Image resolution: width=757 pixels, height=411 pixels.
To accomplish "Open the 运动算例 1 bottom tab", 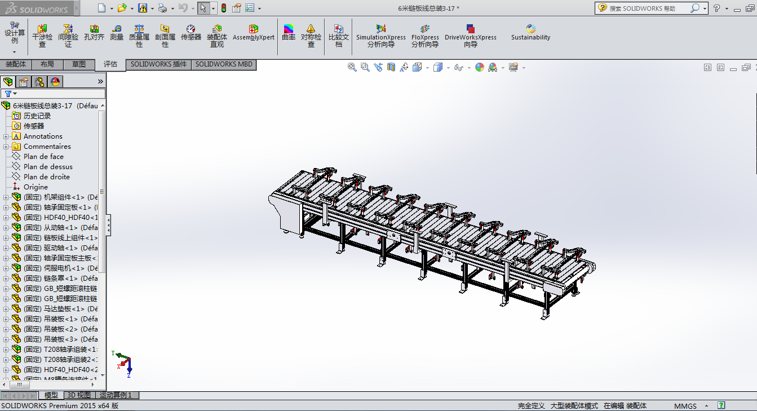I will coord(116,395).
